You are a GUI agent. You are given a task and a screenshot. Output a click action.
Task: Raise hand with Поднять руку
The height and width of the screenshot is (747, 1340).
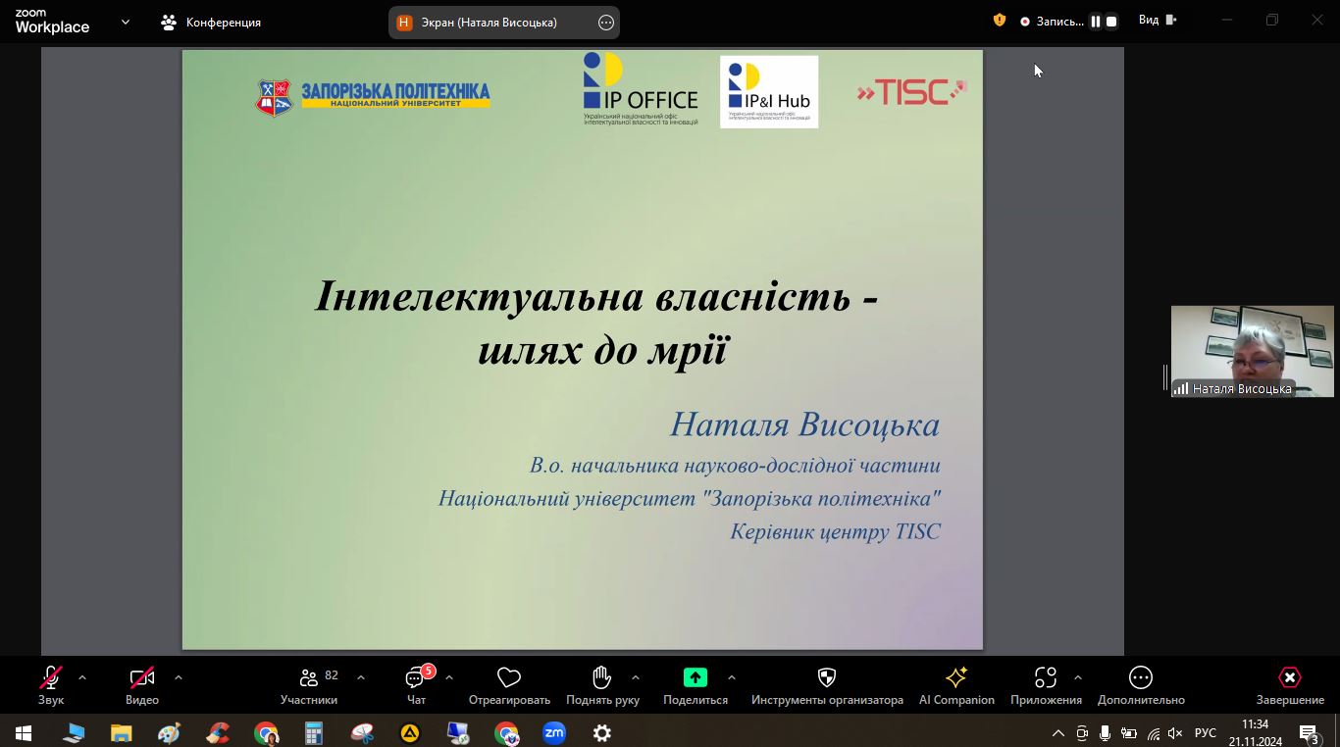pos(602,678)
